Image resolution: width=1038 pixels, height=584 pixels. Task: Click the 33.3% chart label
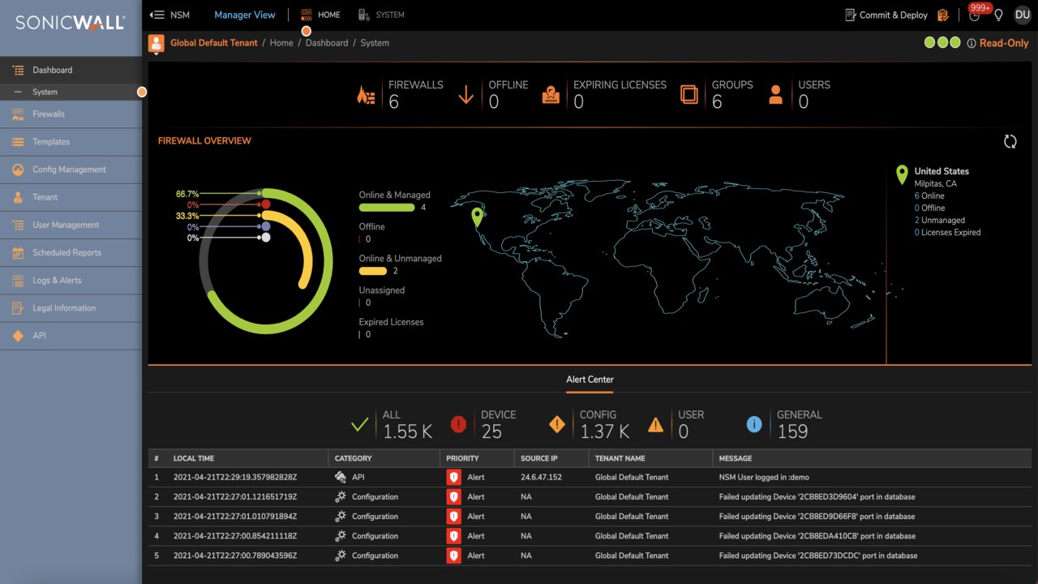187,217
